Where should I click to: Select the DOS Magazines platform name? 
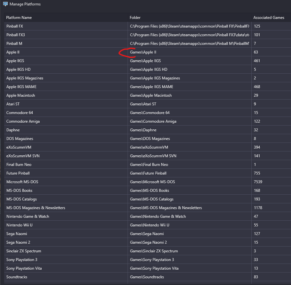(x=20, y=139)
